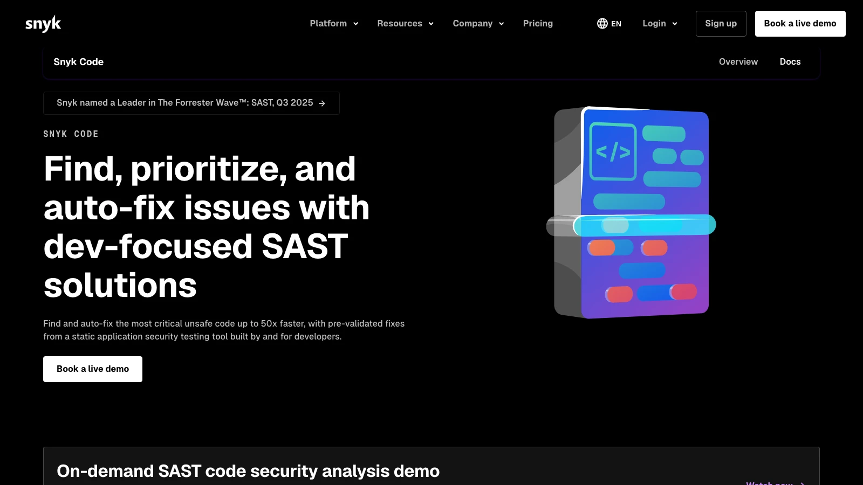This screenshot has width=863, height=485.
Task: Click the Watch now link
Action: pos(775,483)
